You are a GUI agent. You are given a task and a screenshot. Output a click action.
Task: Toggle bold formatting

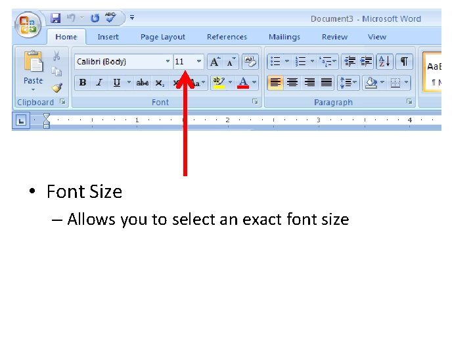click(x=83, y=82)
